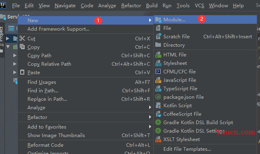The height and width of the screenshot is (154, 260).
Task: Click the XSLT Stylesheet icon
Action: [158, 139]
